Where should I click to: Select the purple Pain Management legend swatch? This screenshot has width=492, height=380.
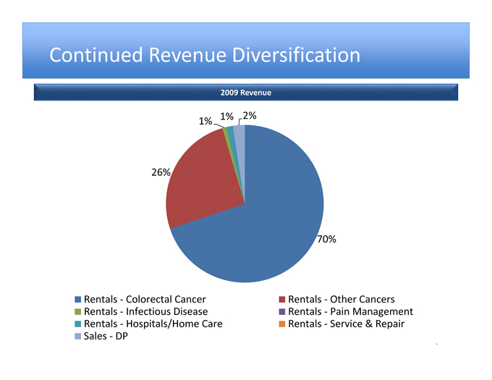coord(282,311)
